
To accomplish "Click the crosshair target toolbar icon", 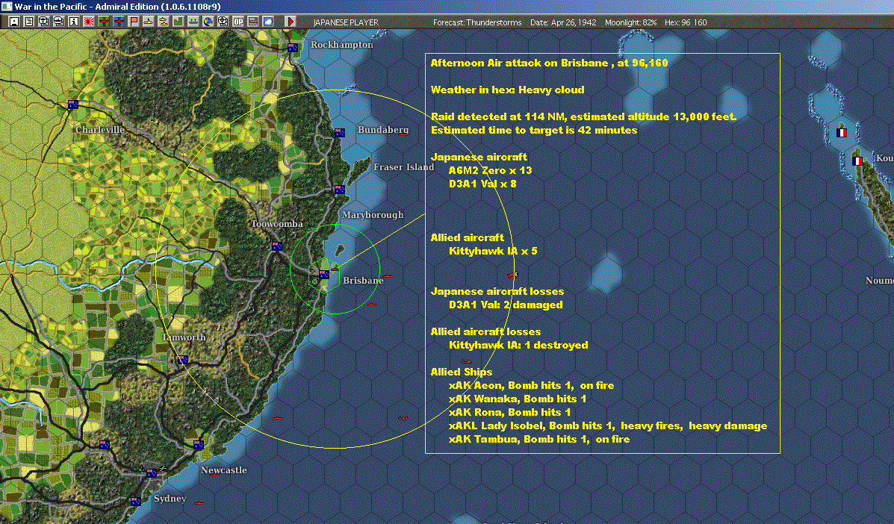I will coord(223,22).
